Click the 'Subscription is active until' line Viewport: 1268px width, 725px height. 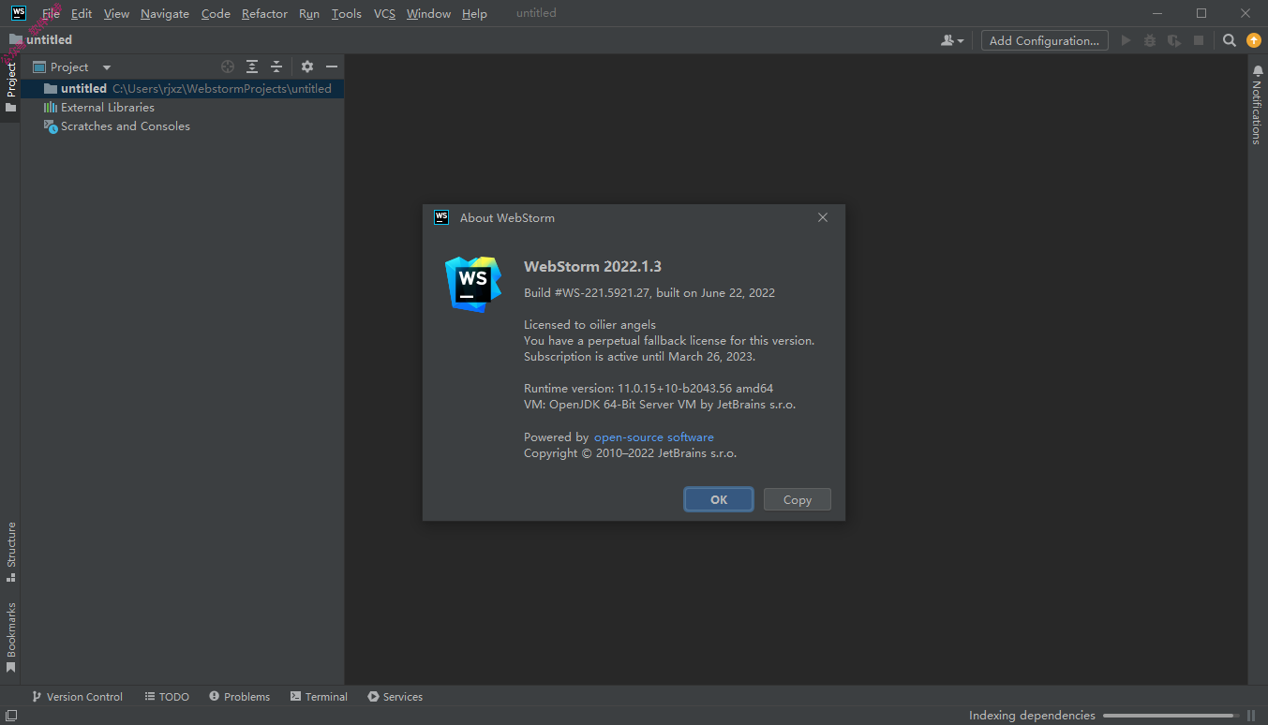[639, 357]
